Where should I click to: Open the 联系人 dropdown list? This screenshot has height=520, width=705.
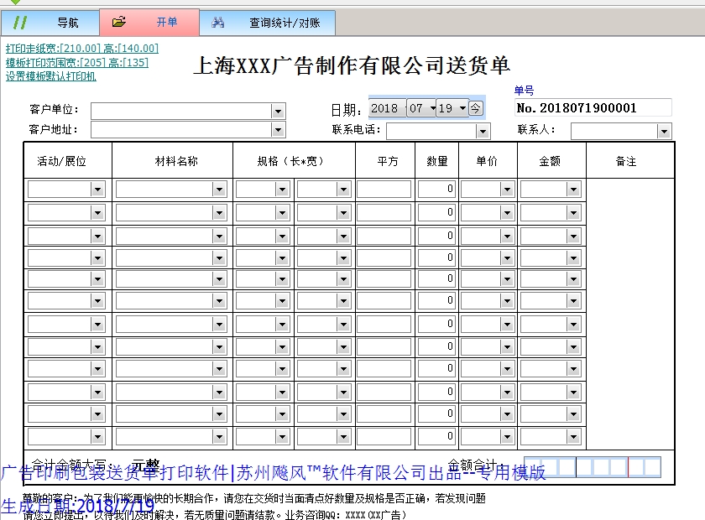[664, 132]
